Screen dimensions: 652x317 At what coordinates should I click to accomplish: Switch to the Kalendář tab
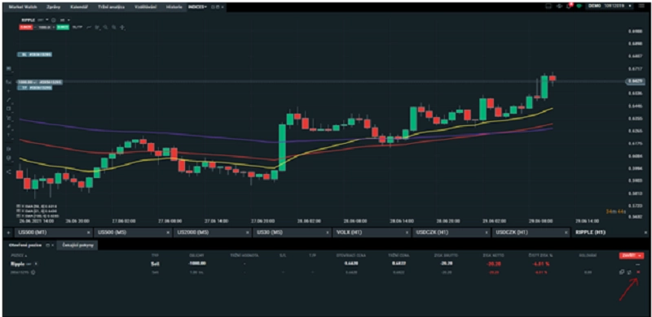coord(78,7)
